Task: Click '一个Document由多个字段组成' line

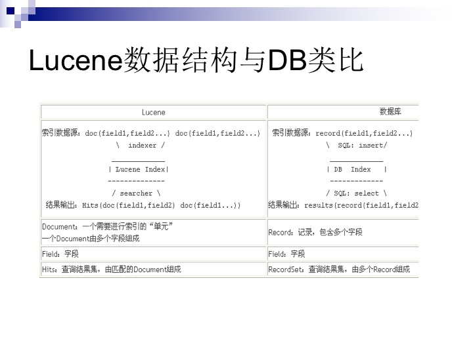Action: coord(91,239)
